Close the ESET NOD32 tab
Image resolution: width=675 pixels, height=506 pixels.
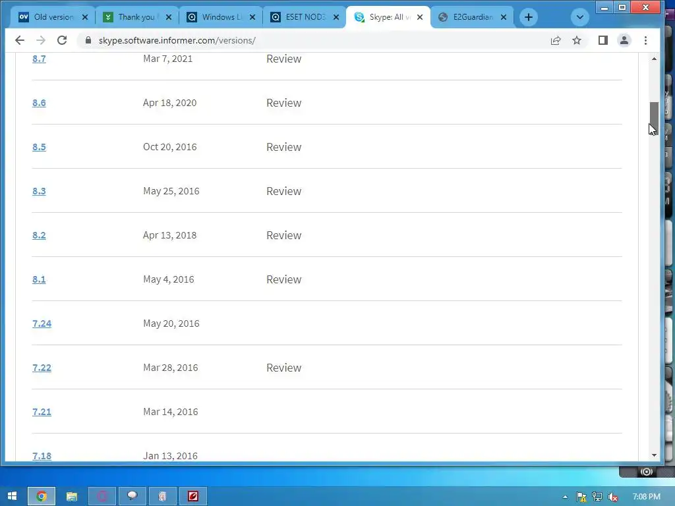pyautogui.click(x=336, y=17)
